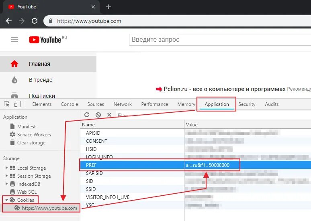This screenshot has width=311, height=221.
Task: Click the YouTube search box
Action: pos(220,40)
